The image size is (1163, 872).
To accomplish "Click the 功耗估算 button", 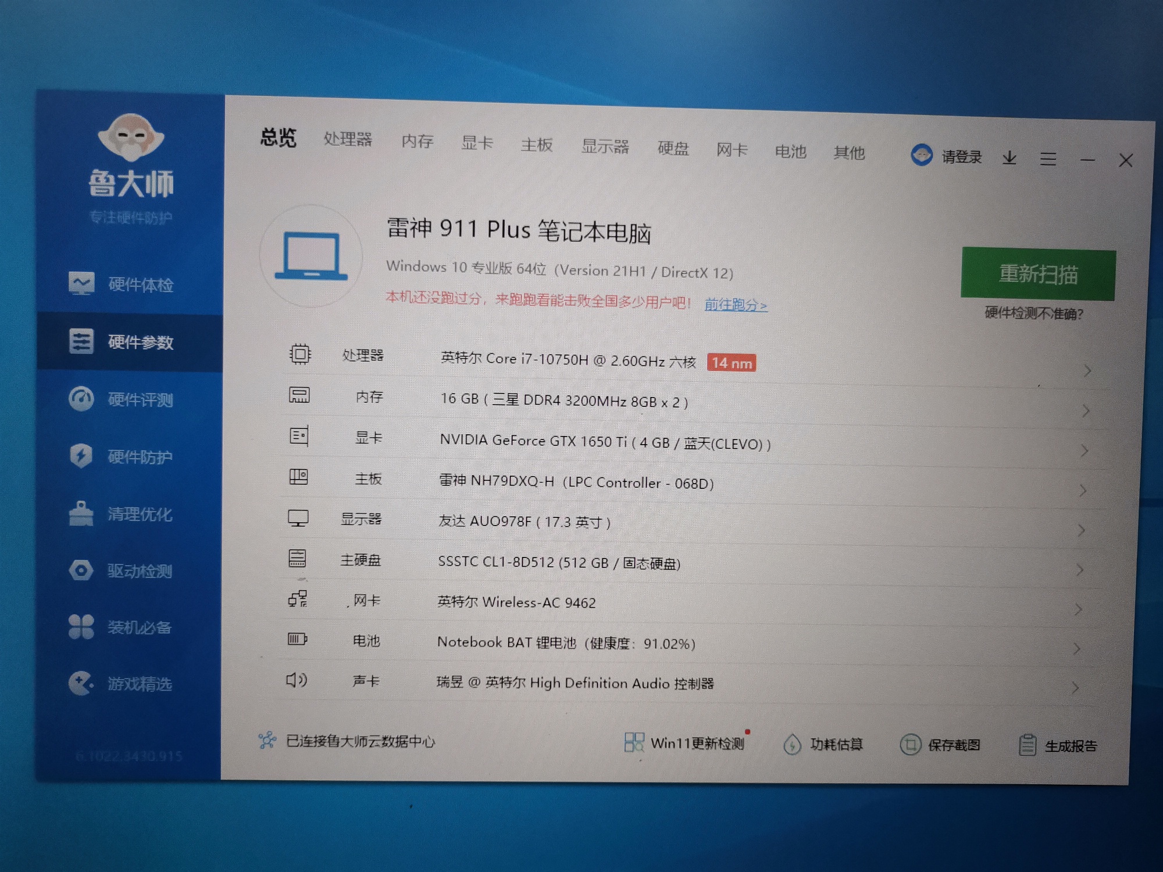I will (823, 744).
